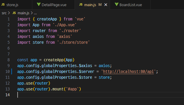Click 'store' value on line 11

click(x=104, y=77)
